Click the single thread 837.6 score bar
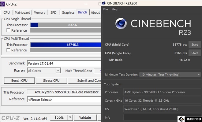202x122 pixels. (66, 25)
